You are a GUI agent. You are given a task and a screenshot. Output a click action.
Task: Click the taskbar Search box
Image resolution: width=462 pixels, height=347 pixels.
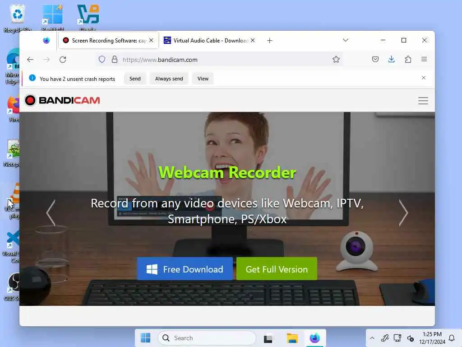[x=207, y=338]
